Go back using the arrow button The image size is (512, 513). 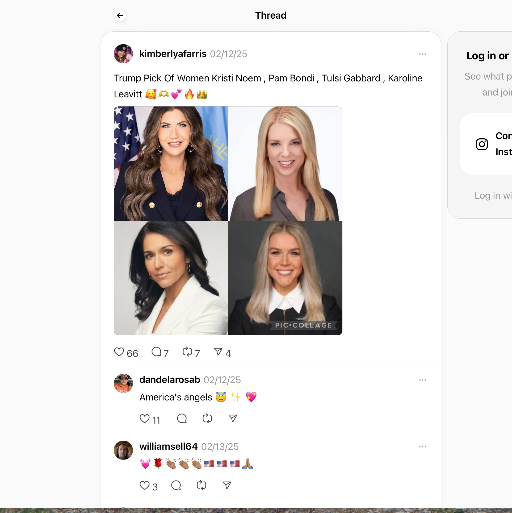[120, 15]
